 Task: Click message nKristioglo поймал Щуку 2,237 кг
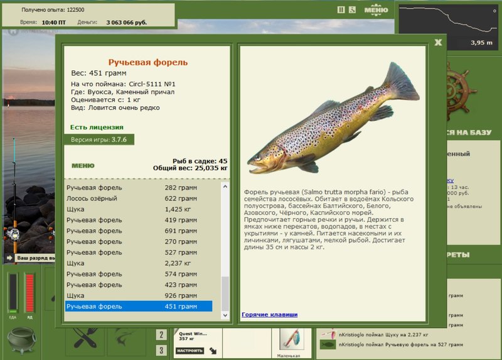point(383,335)
